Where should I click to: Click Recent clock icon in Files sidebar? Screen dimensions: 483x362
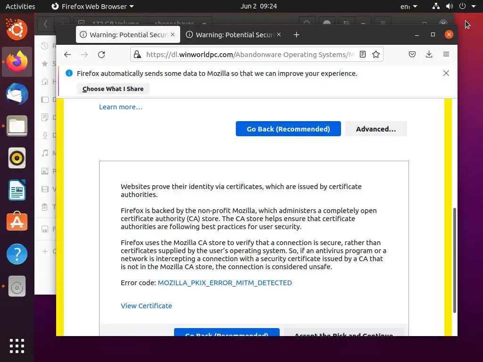pos(45,46)
